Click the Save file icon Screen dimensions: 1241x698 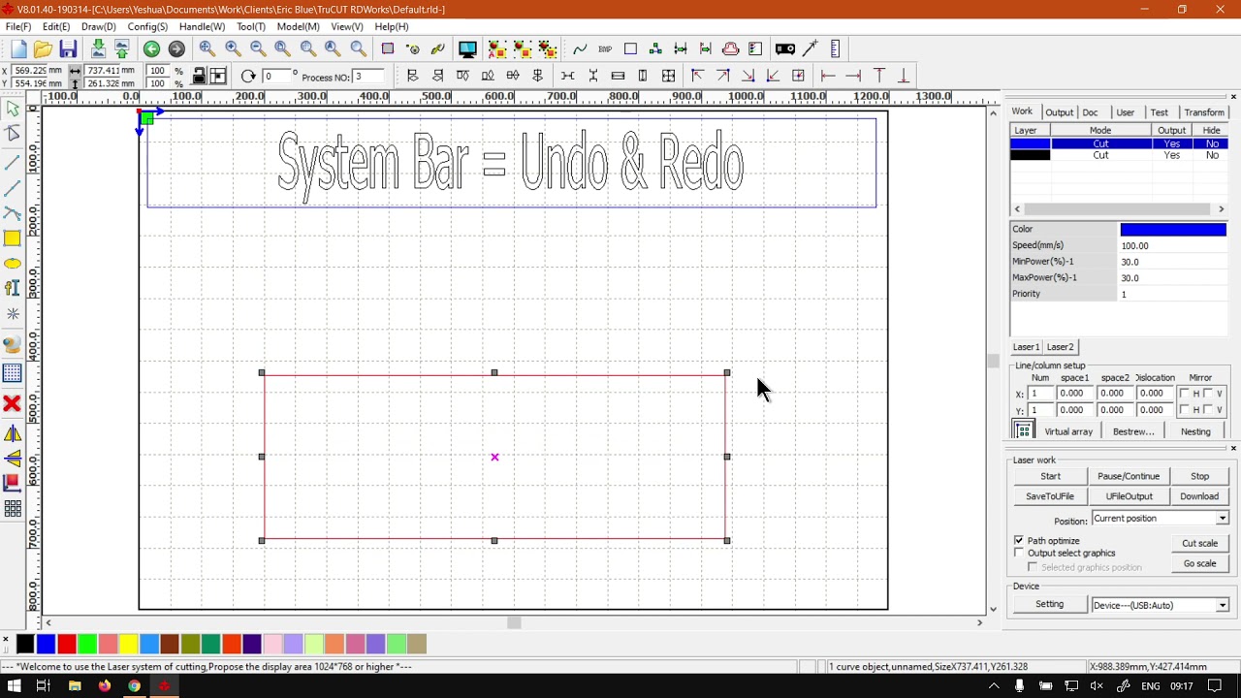[68, 49]
